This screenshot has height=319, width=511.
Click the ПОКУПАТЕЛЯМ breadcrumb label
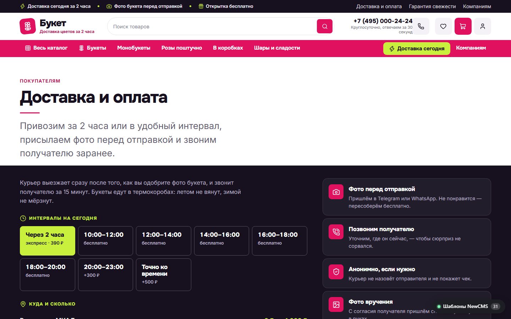pos(40,81)
